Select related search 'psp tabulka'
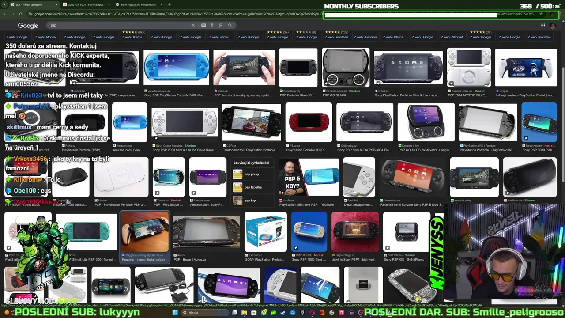 click(x=252, y=187)
